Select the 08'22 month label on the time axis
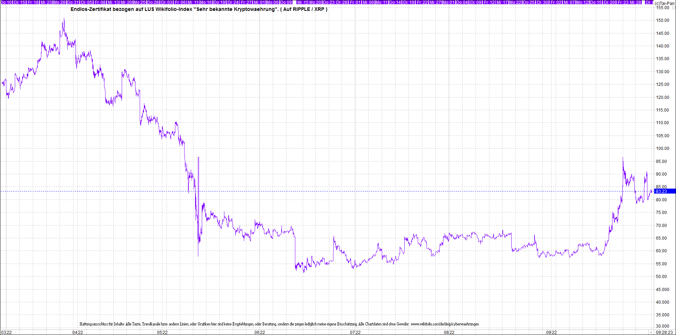676x335 pixels. click(x=449, y=332)
